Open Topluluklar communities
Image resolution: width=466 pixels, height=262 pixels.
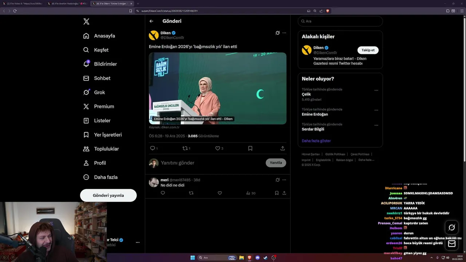tap(101, 149)
